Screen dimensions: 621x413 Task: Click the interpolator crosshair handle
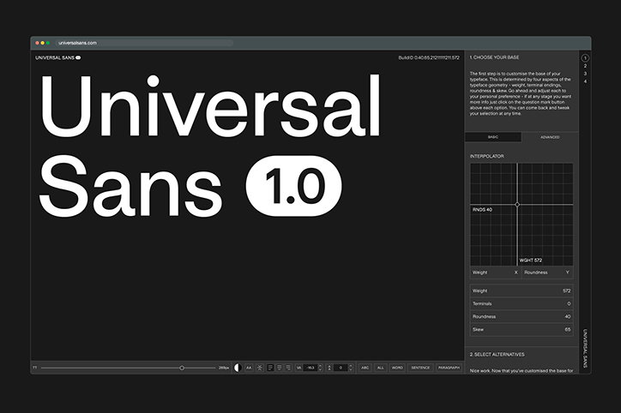[517, 205]
